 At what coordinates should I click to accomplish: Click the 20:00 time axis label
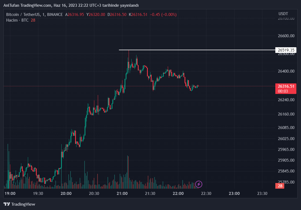(66, 194)
